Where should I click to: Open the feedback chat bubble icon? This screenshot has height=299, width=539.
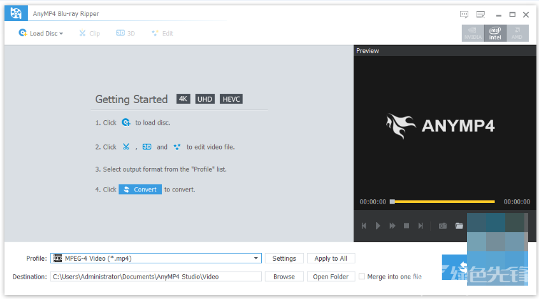tap(464, 15)
